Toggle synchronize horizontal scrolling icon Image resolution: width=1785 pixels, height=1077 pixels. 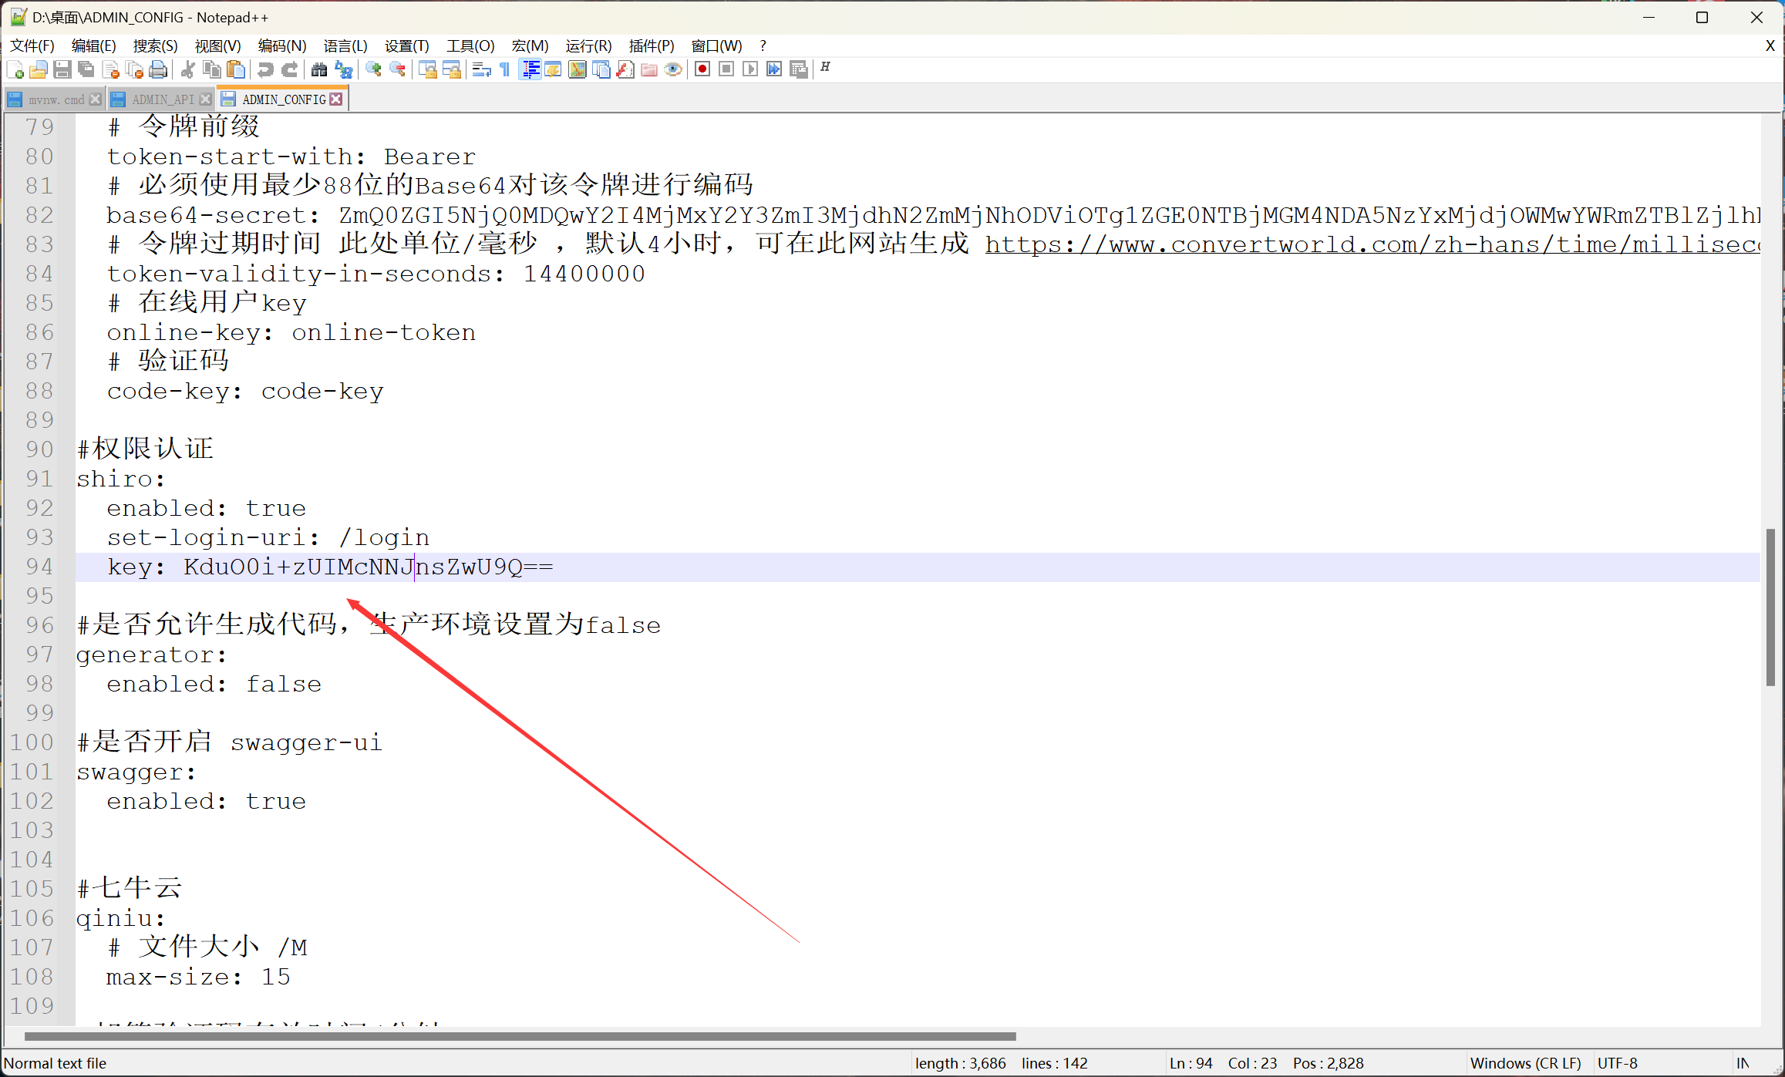pos(452,70)
